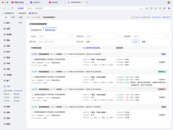173x130 pixels.
Task: Open the 虚拟订单管理 submenu item
Action: coord(8,91)
